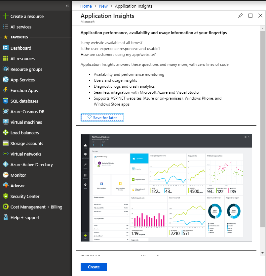
Task: Click the heart icon in Save for later
Action: pyautogui.click(x=90, y=117)
